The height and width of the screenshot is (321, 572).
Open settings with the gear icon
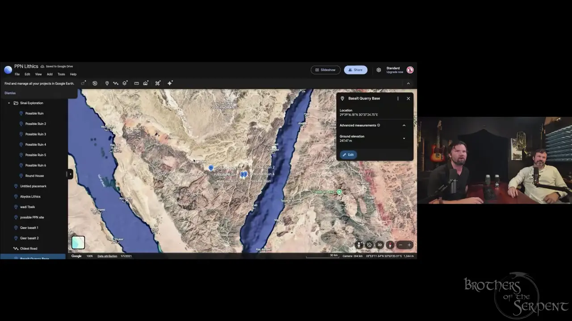tap(379, 70)
